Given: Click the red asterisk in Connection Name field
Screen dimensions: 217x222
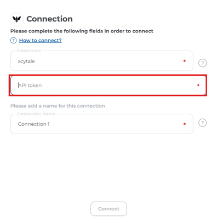Looking at the screenshot, I should (x=185, y=124).
